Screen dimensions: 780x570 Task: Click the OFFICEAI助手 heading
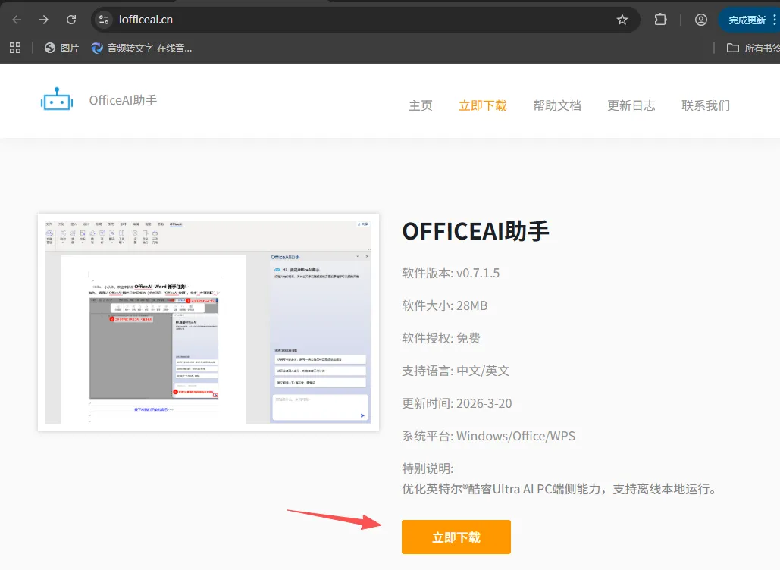pyautogui.click(x=475, y=231)
